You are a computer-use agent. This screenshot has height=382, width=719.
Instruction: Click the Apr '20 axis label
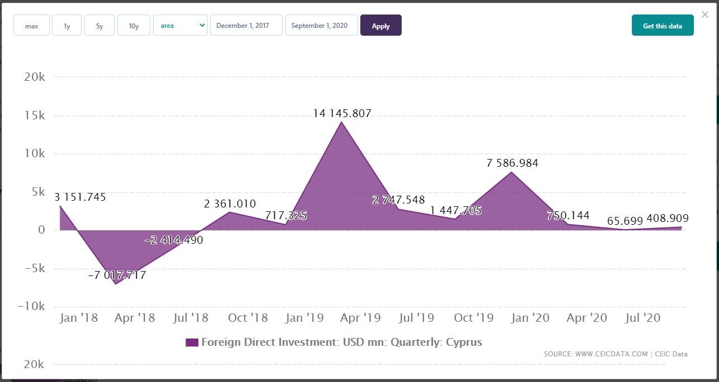[x=587, y=318]
